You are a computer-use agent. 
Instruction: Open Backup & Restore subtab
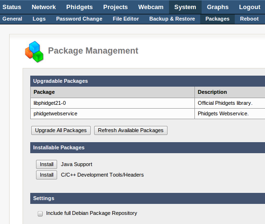point(172,19)
